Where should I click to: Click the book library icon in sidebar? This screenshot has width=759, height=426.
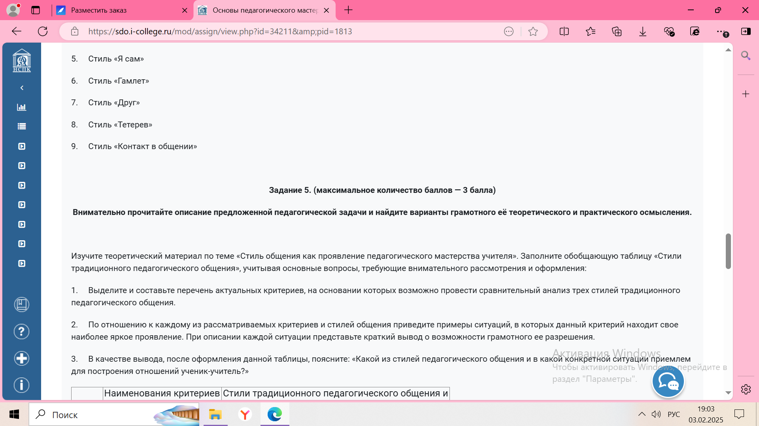click(x=22, y=305)
